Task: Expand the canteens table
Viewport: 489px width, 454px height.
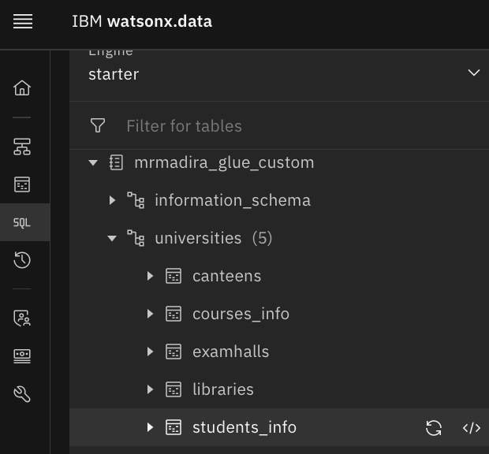Action: coord(150,276)
